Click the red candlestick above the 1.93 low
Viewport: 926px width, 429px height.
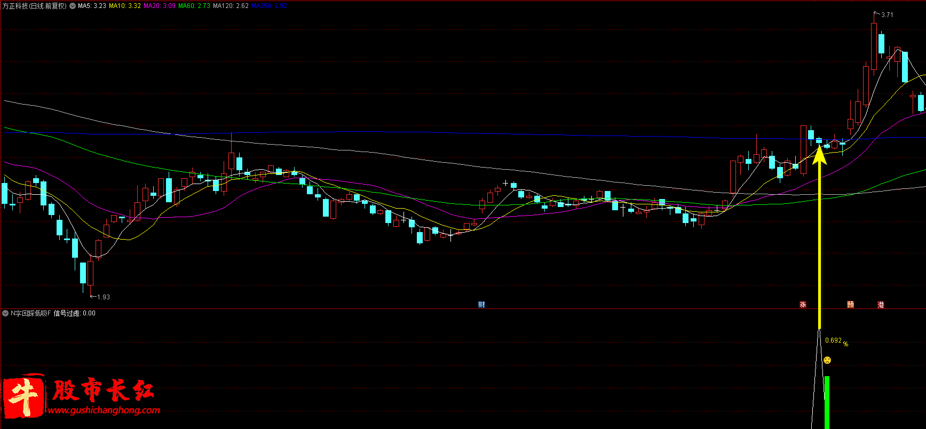[x=90, y=273]
